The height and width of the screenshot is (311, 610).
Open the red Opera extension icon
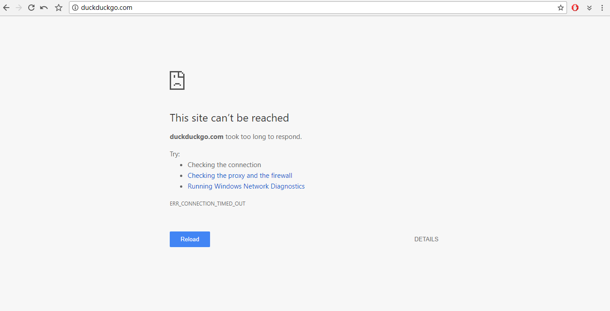[x=575, y=8]
